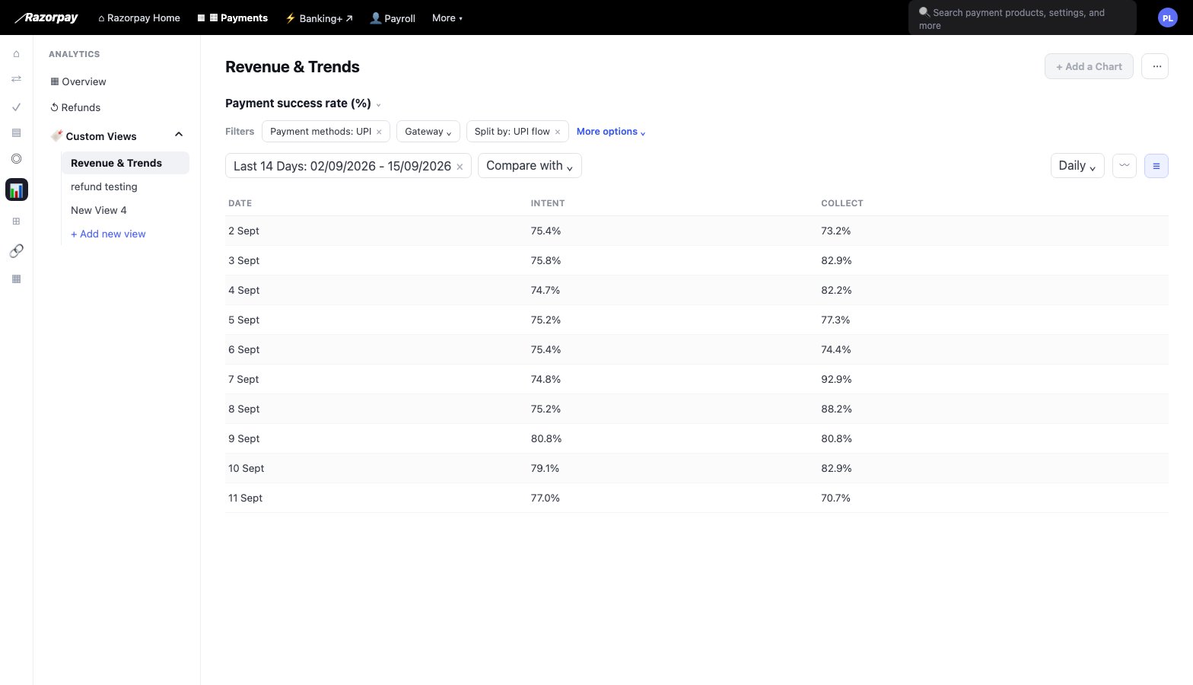Switch to line chart view
This screenshot has height=685, width=1193.
(x=1124, y=166)
